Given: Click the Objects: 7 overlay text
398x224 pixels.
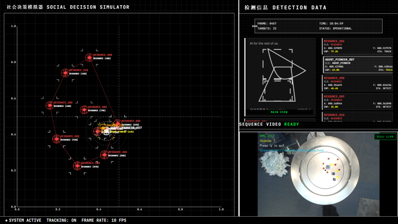Looking at the screenshot, I should [x=267, y=141].
